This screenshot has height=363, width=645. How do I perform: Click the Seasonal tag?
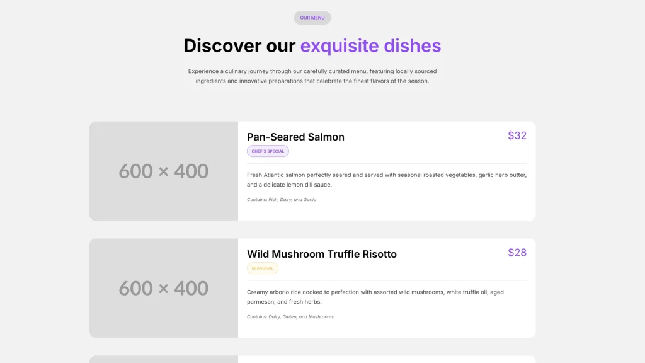263,268
